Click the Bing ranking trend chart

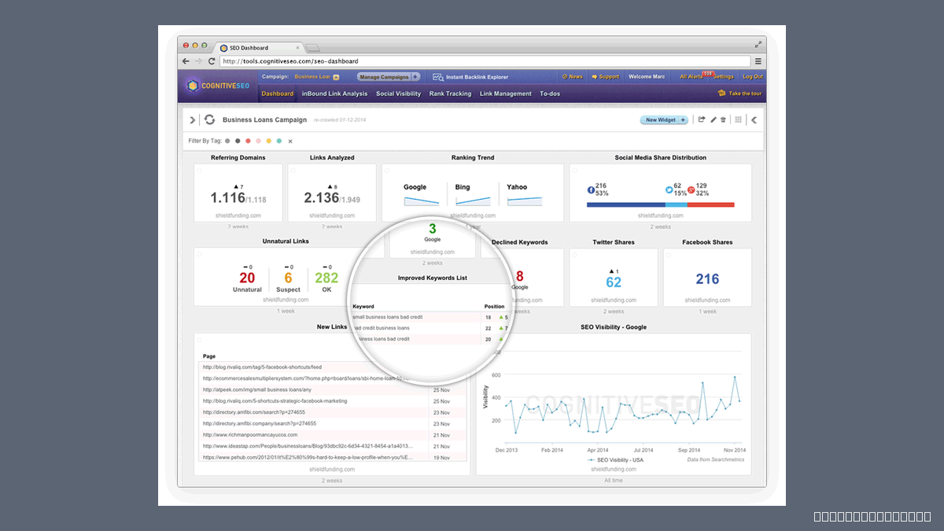473,202
